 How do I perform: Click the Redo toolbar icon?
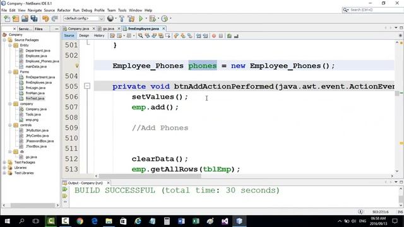click(x=54, y=18)
